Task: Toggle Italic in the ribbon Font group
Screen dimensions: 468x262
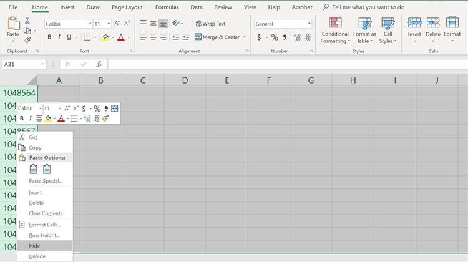Action: pyautogui.click(x=59, y=37)
